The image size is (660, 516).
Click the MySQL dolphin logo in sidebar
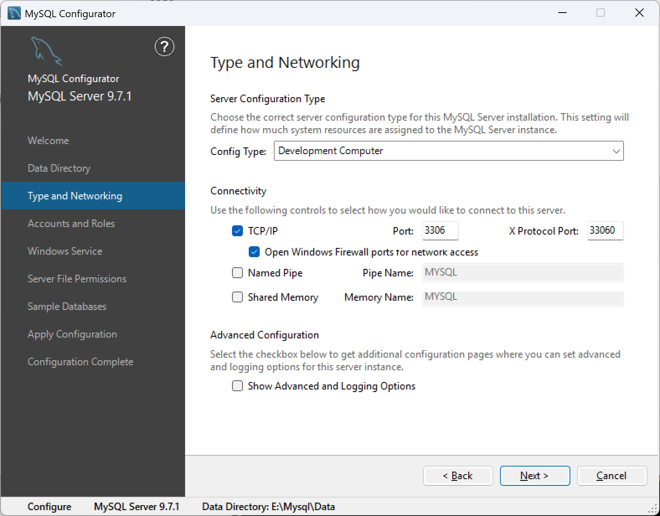(46, 51)
